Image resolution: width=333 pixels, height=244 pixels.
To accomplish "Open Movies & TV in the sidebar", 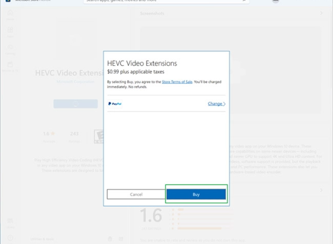I will [10, 67].
